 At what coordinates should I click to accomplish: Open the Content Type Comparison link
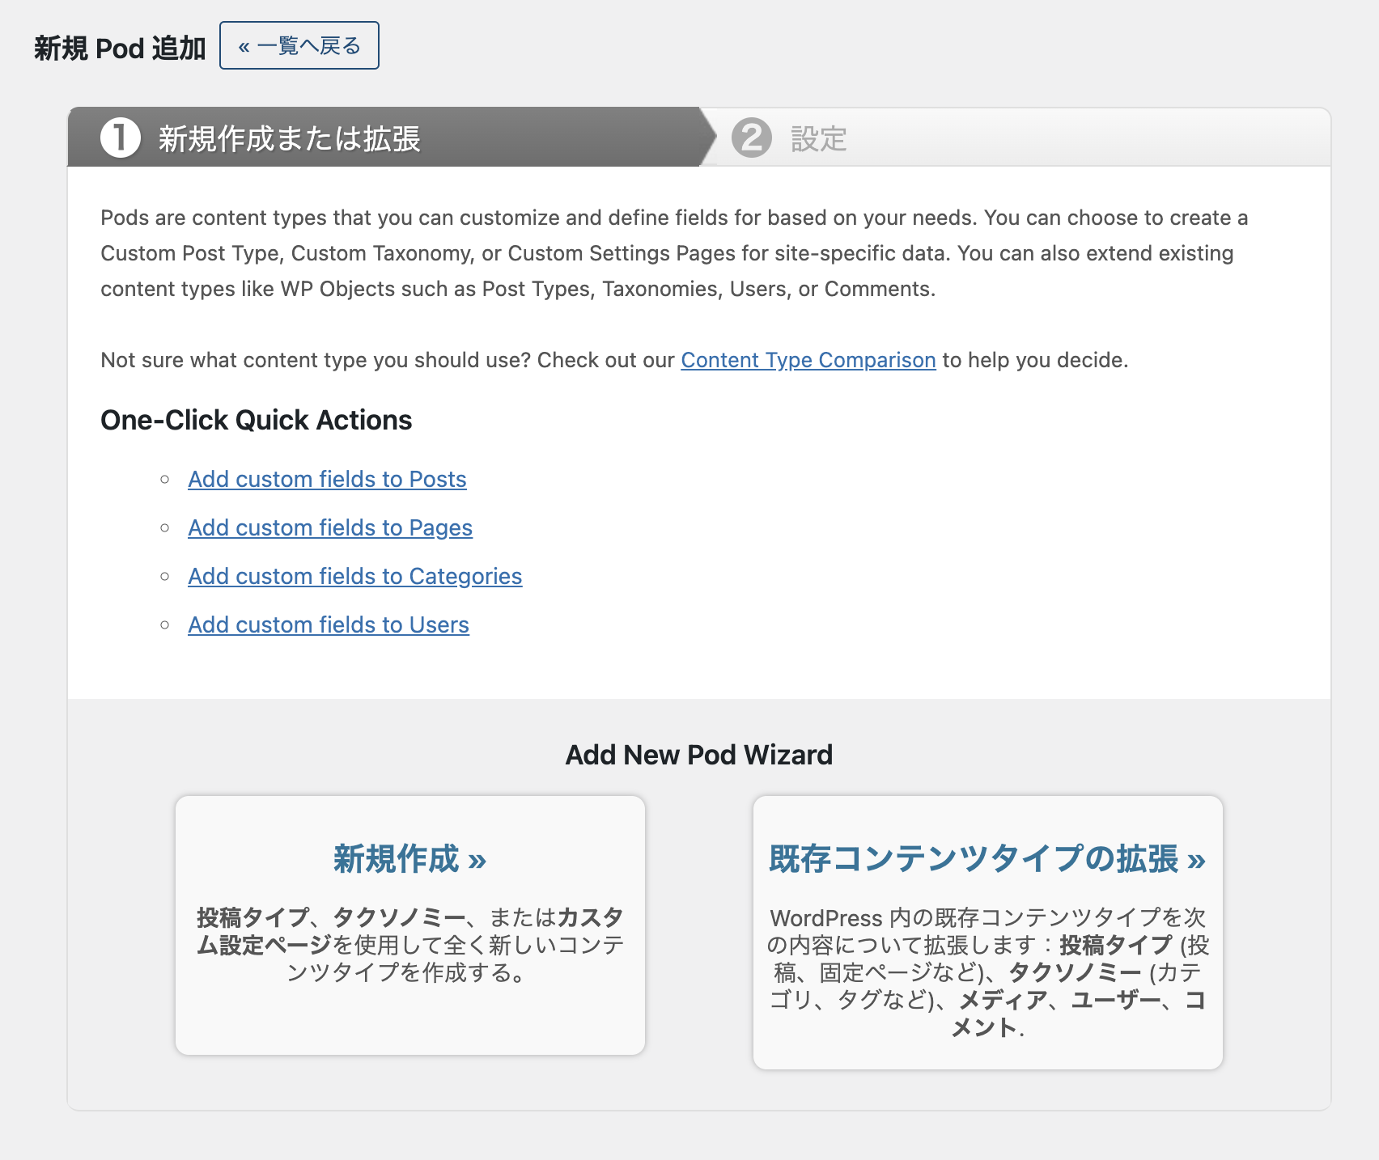tap(808, 360)
